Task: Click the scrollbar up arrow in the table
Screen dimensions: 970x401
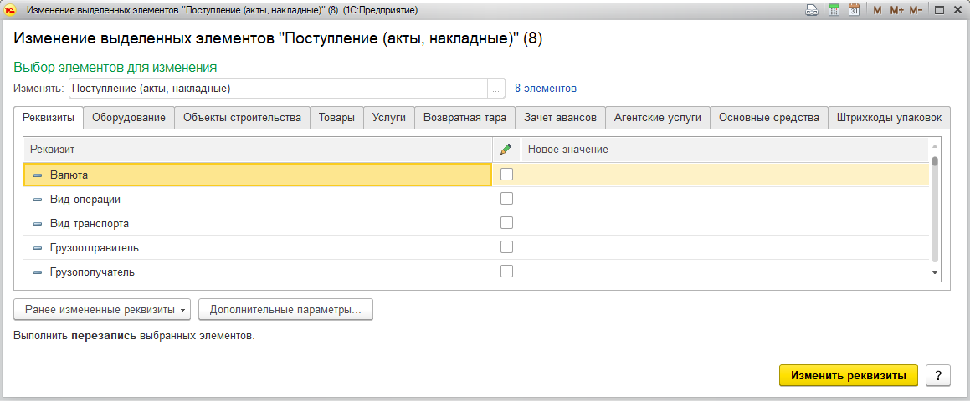Action: pos(935,146)
